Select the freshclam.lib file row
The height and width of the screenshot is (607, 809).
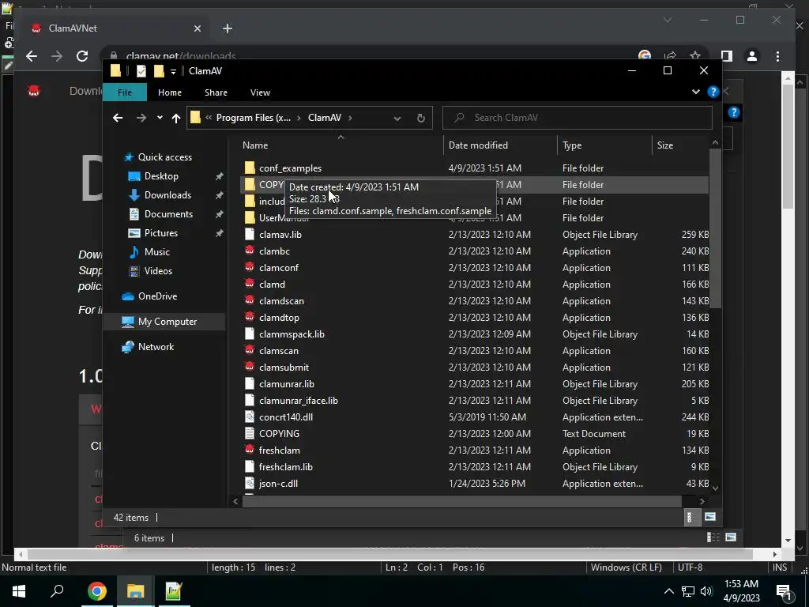coord(475,466)
